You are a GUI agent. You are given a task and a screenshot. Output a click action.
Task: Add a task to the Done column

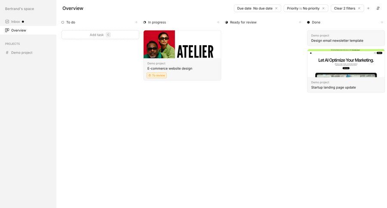(382, 22)
